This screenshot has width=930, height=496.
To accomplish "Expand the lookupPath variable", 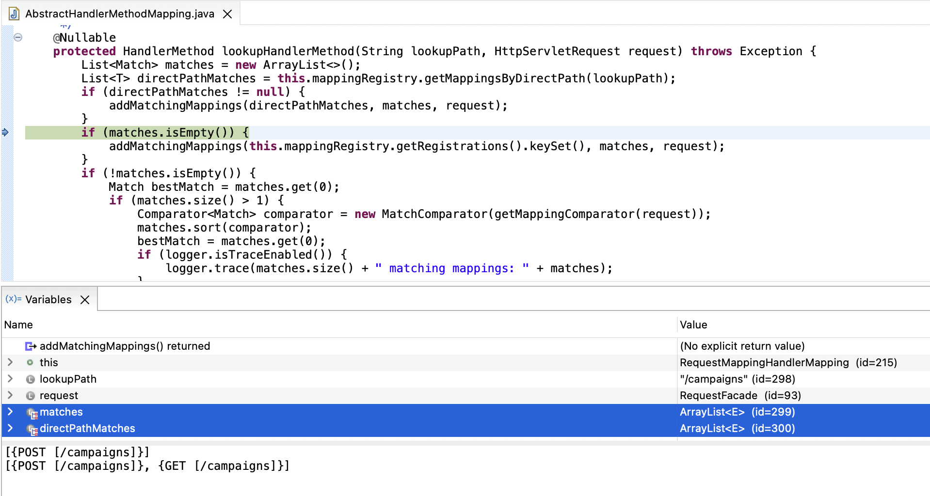I will tap(10, 379).
